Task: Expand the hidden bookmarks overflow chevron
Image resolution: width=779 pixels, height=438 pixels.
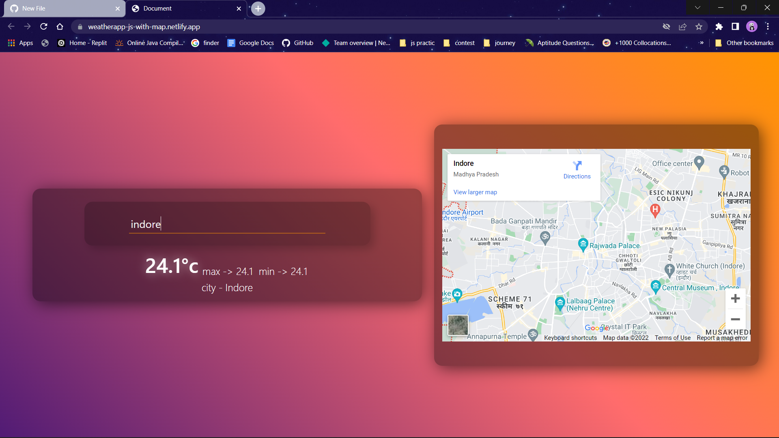Action: point(701,43)
